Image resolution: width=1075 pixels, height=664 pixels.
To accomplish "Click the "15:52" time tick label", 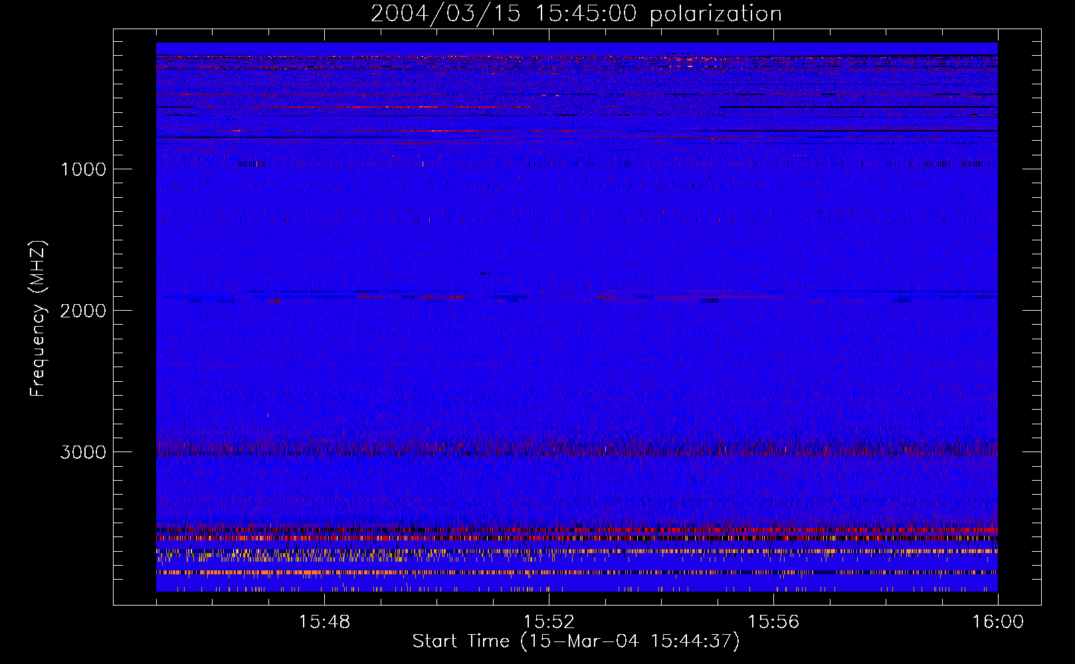I will point(549,622).
